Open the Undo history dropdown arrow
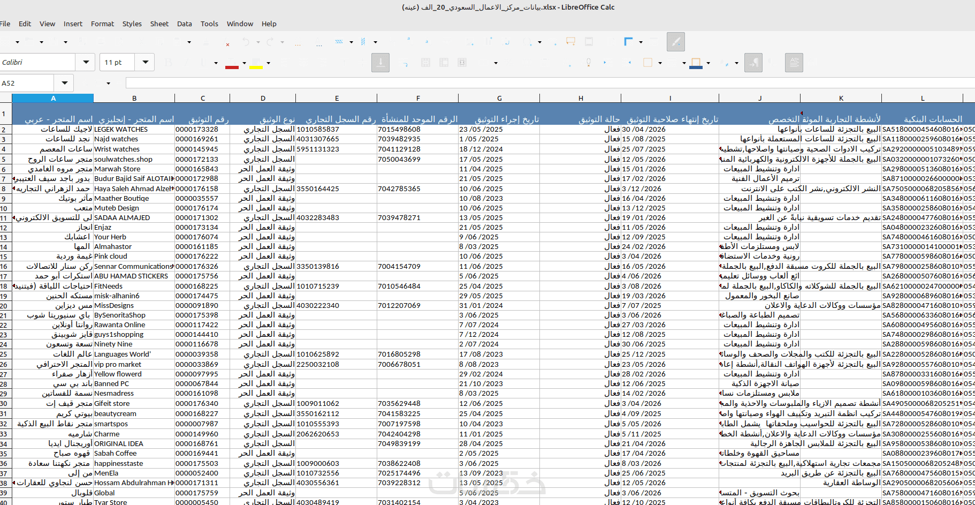 click(258, 42)
